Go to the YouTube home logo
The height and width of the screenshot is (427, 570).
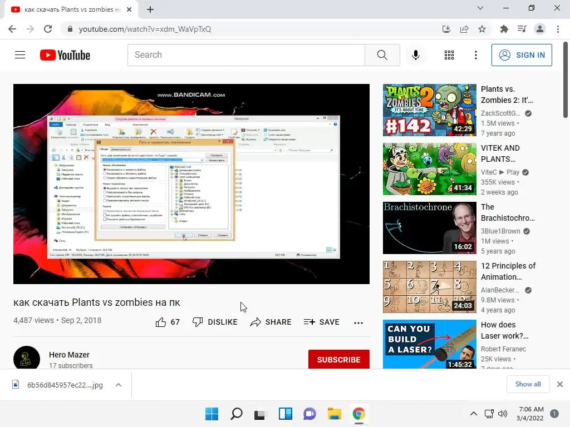(65, 55)
